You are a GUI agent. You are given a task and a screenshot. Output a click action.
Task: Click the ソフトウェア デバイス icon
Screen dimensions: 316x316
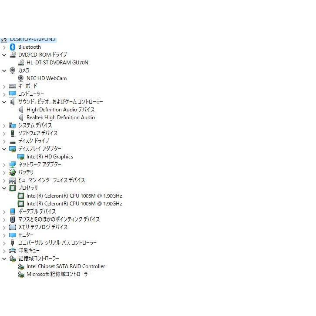(13, 133)
